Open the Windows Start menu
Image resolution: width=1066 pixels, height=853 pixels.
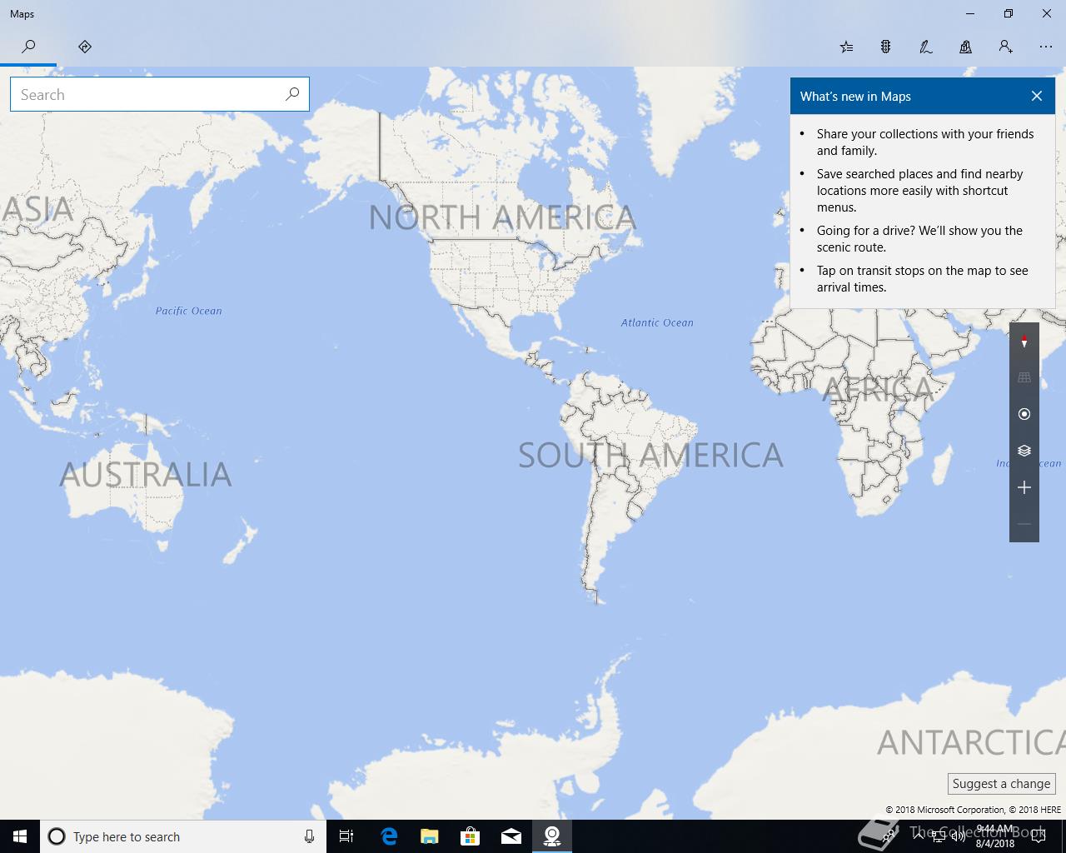click(x=20, y=836)
